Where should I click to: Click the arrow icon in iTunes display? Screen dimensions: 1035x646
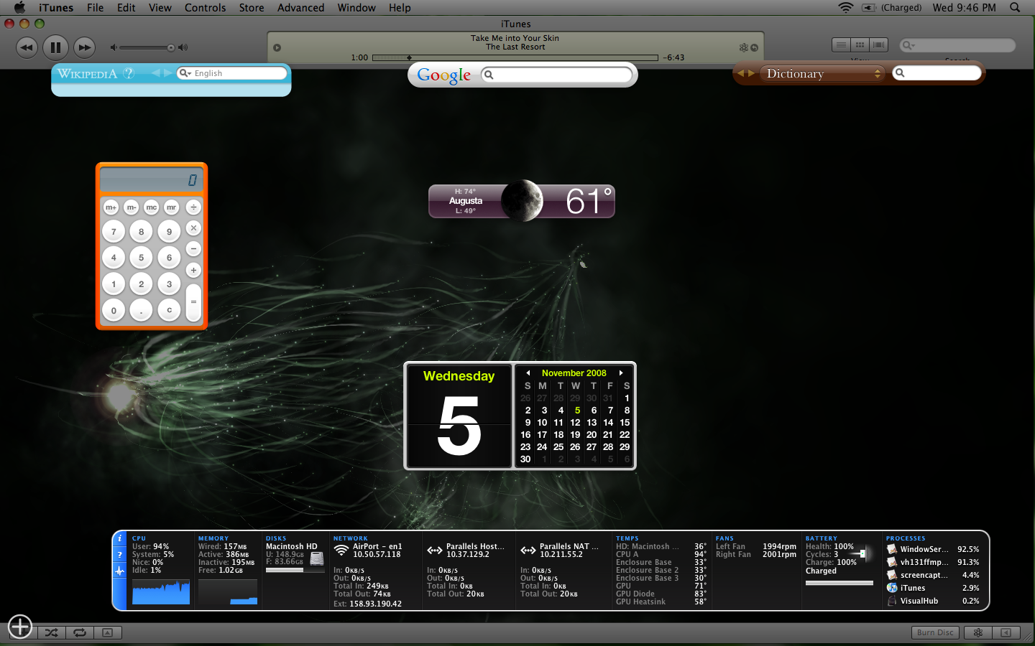click(755, 48)
